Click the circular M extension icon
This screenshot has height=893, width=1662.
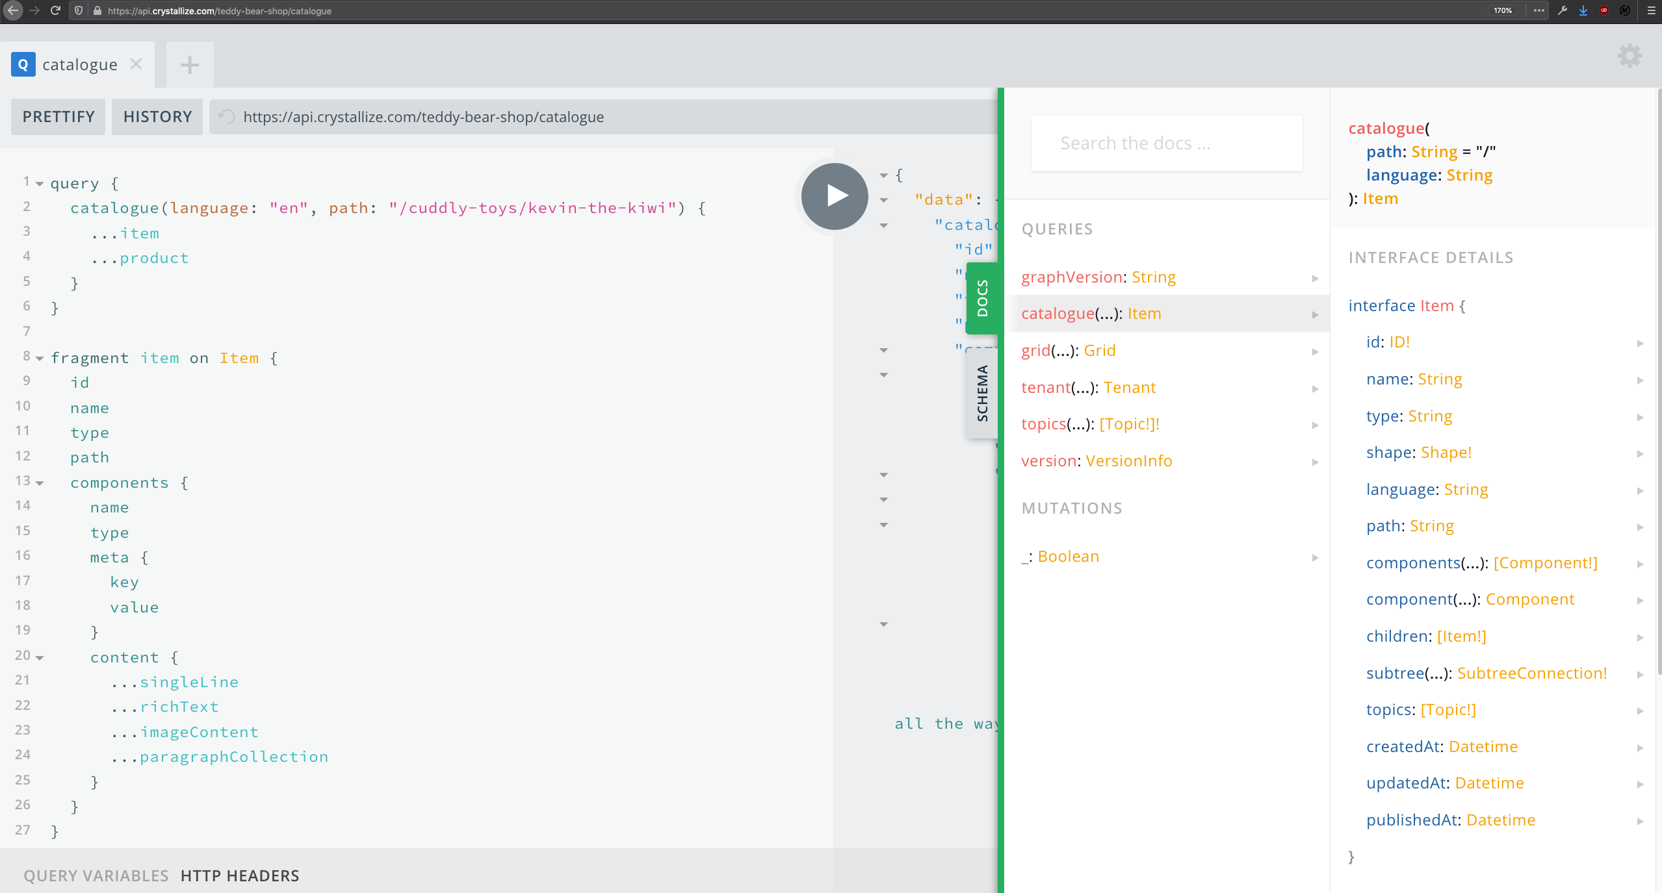[x=1625, y=10]
